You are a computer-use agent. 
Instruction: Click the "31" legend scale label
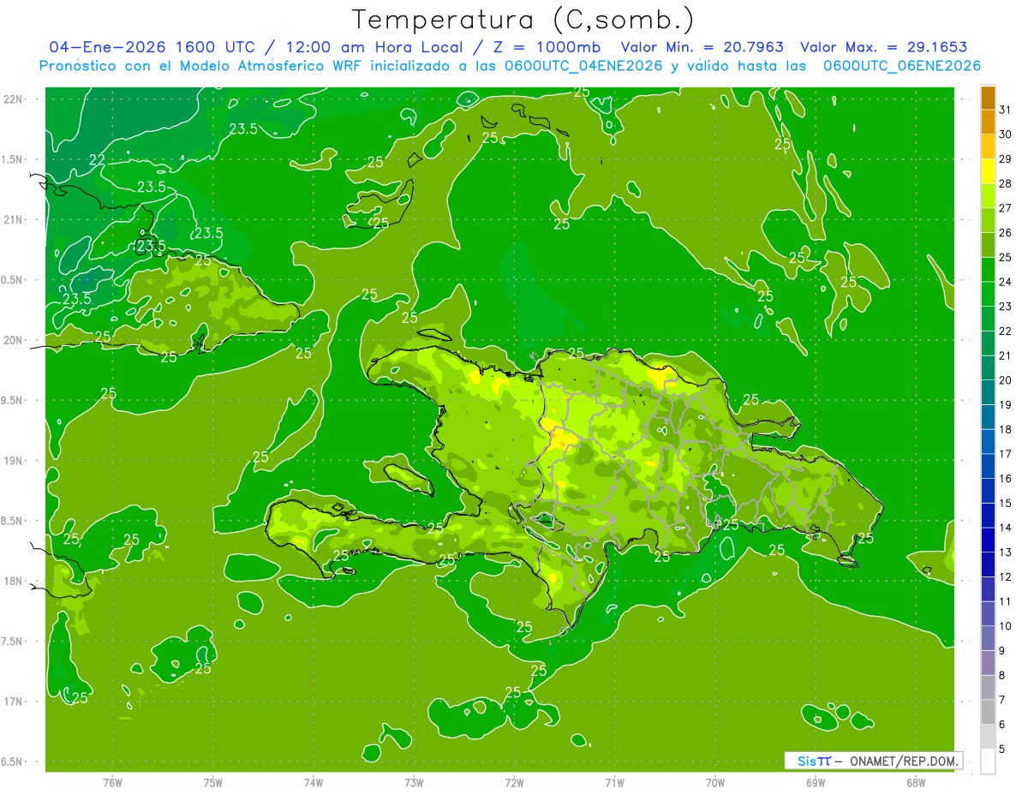pyautogui.click(x=1006, y=110)
